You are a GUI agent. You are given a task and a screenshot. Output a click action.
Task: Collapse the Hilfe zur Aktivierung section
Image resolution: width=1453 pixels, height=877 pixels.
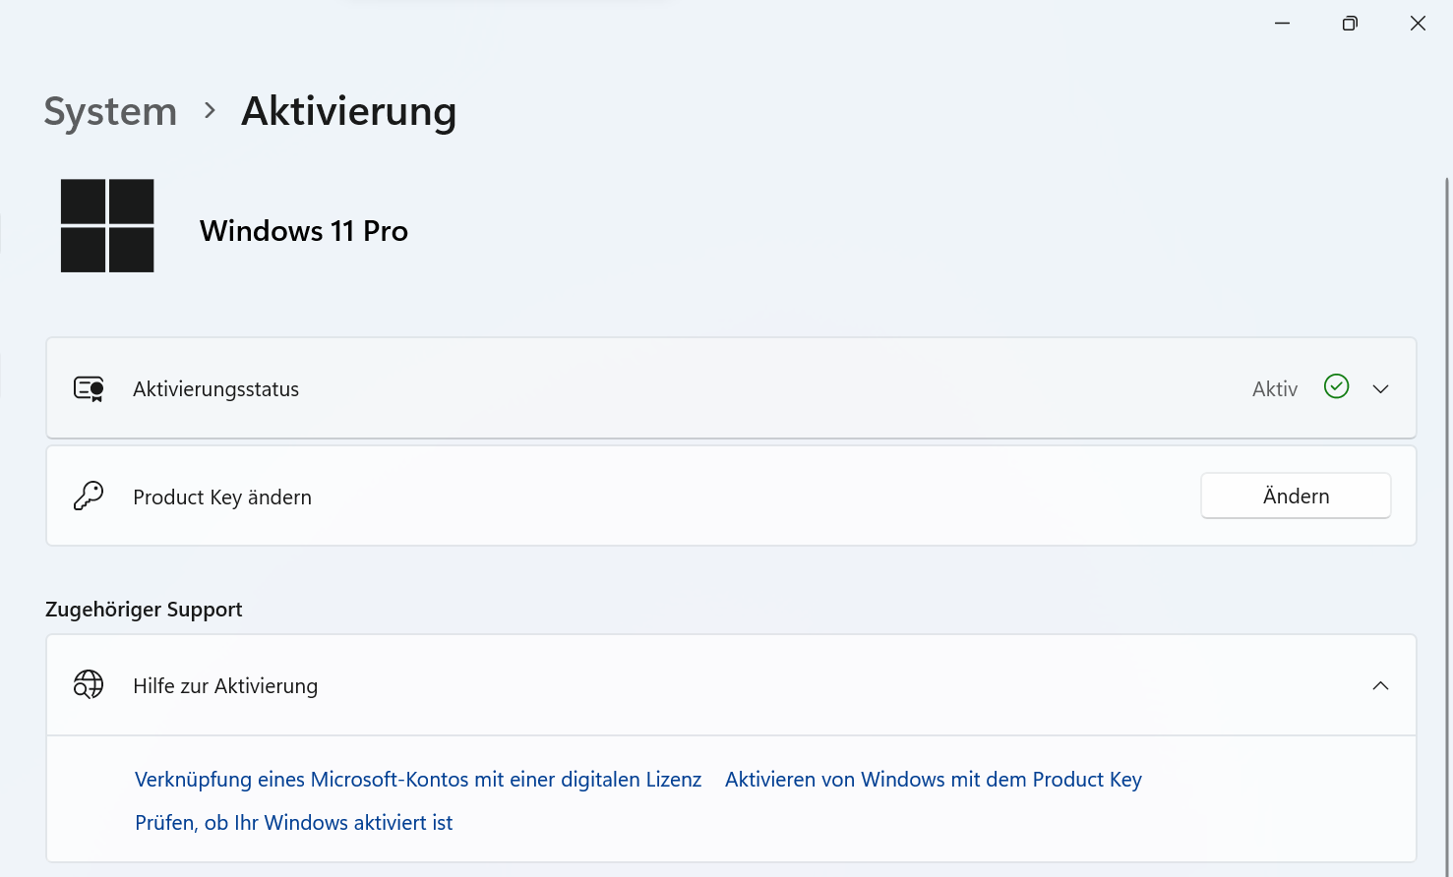(1380, 685)
